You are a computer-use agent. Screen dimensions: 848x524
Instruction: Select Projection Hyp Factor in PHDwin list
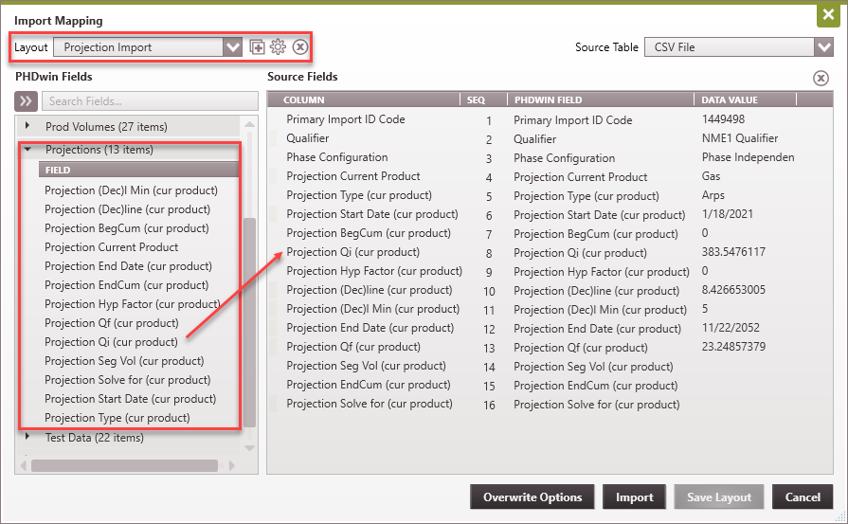tap(133, 304)
